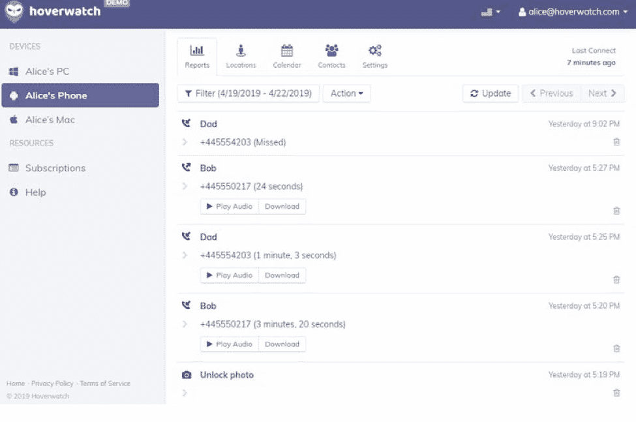
Task: Go to the Next page
Action: (602, 93)
